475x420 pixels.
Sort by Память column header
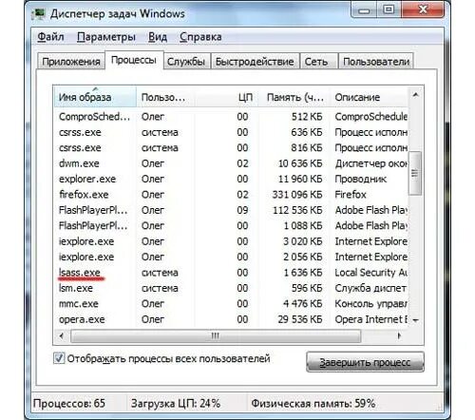[294, 97]
